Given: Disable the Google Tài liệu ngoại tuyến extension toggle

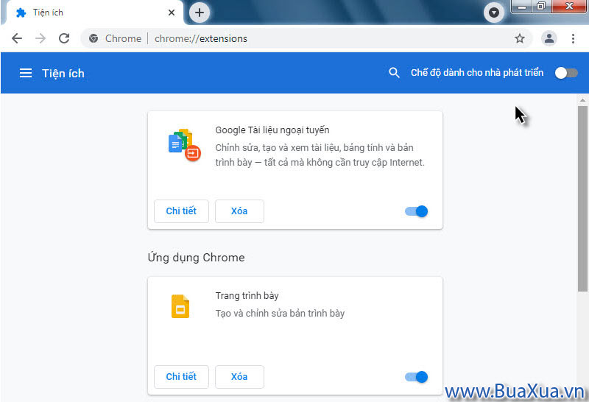Looking at the screenshot, I should (416, 211).
